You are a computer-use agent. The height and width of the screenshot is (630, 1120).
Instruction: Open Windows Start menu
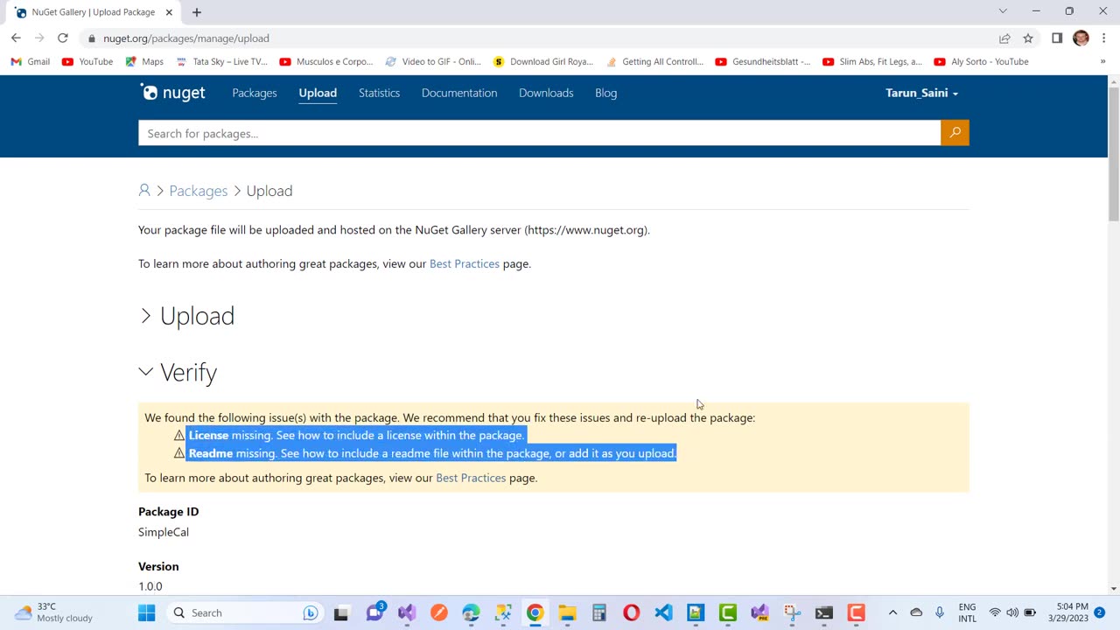tap(146, 612)
